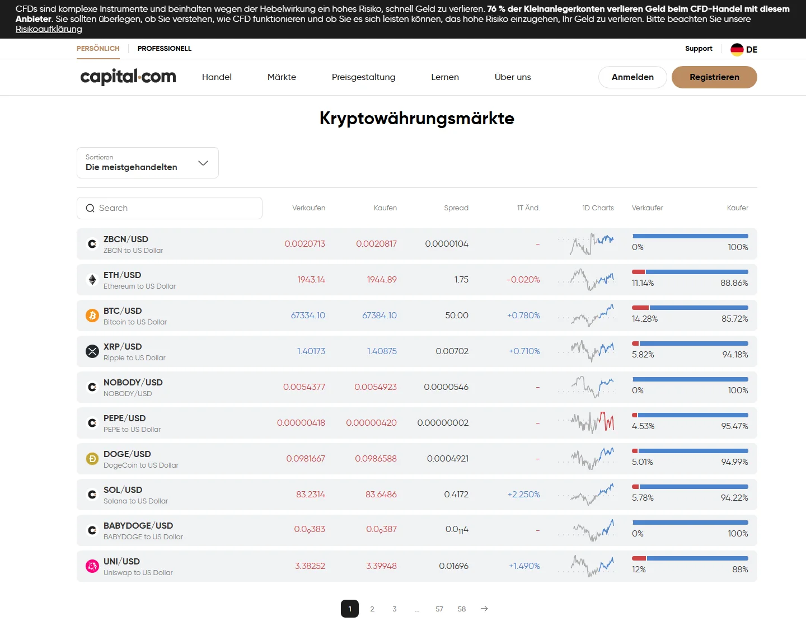Click the PEPE/USD coin icon
The height and width of the screenshot is (626, 806).
pyautogui.click(x=92, y=423)
